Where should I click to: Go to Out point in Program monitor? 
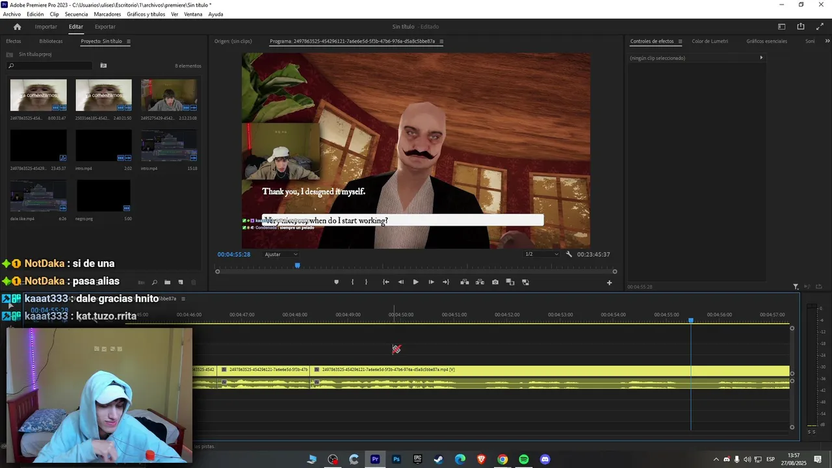(446, 282)
